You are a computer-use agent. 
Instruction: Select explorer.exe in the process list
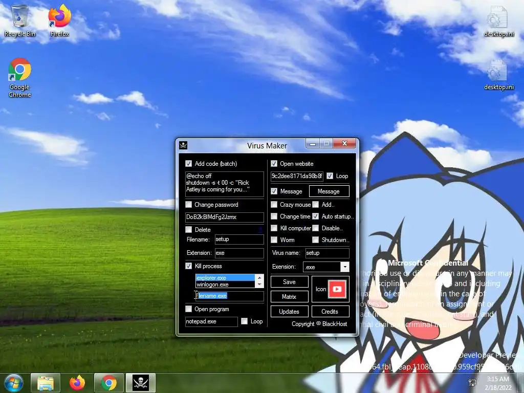225,278
